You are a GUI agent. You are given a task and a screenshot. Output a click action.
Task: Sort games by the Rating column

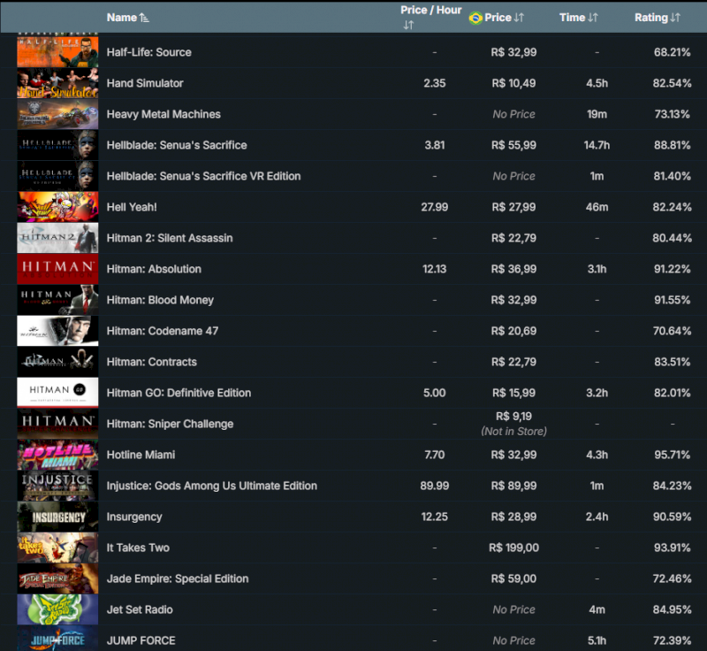click(x=657, y=18)
